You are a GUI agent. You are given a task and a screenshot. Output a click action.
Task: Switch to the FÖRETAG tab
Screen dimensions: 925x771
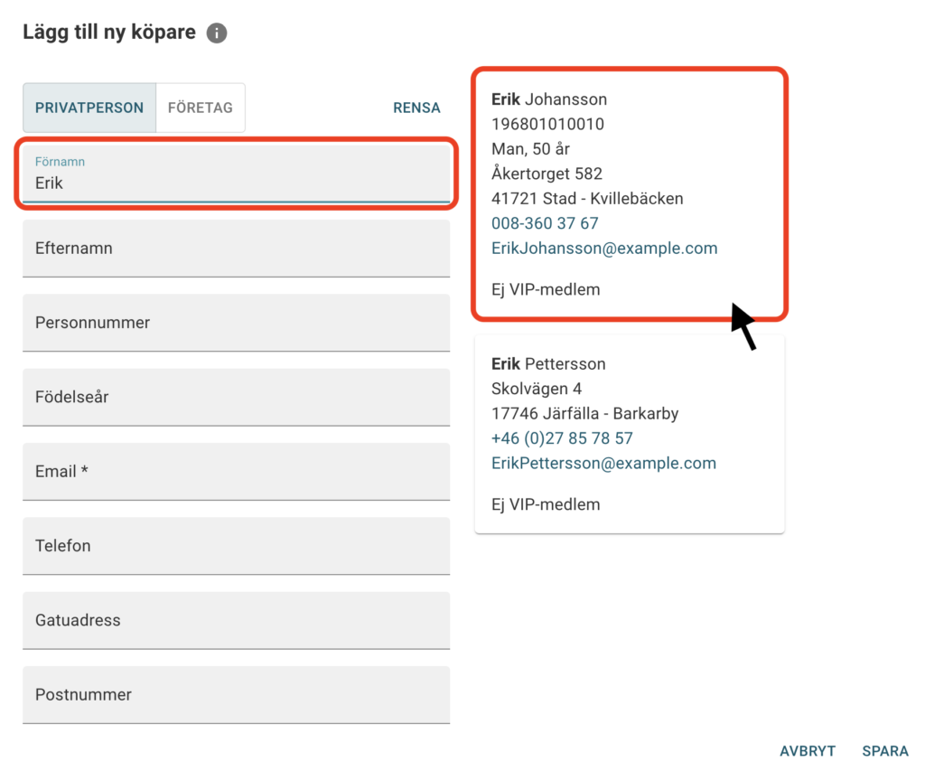200,108
